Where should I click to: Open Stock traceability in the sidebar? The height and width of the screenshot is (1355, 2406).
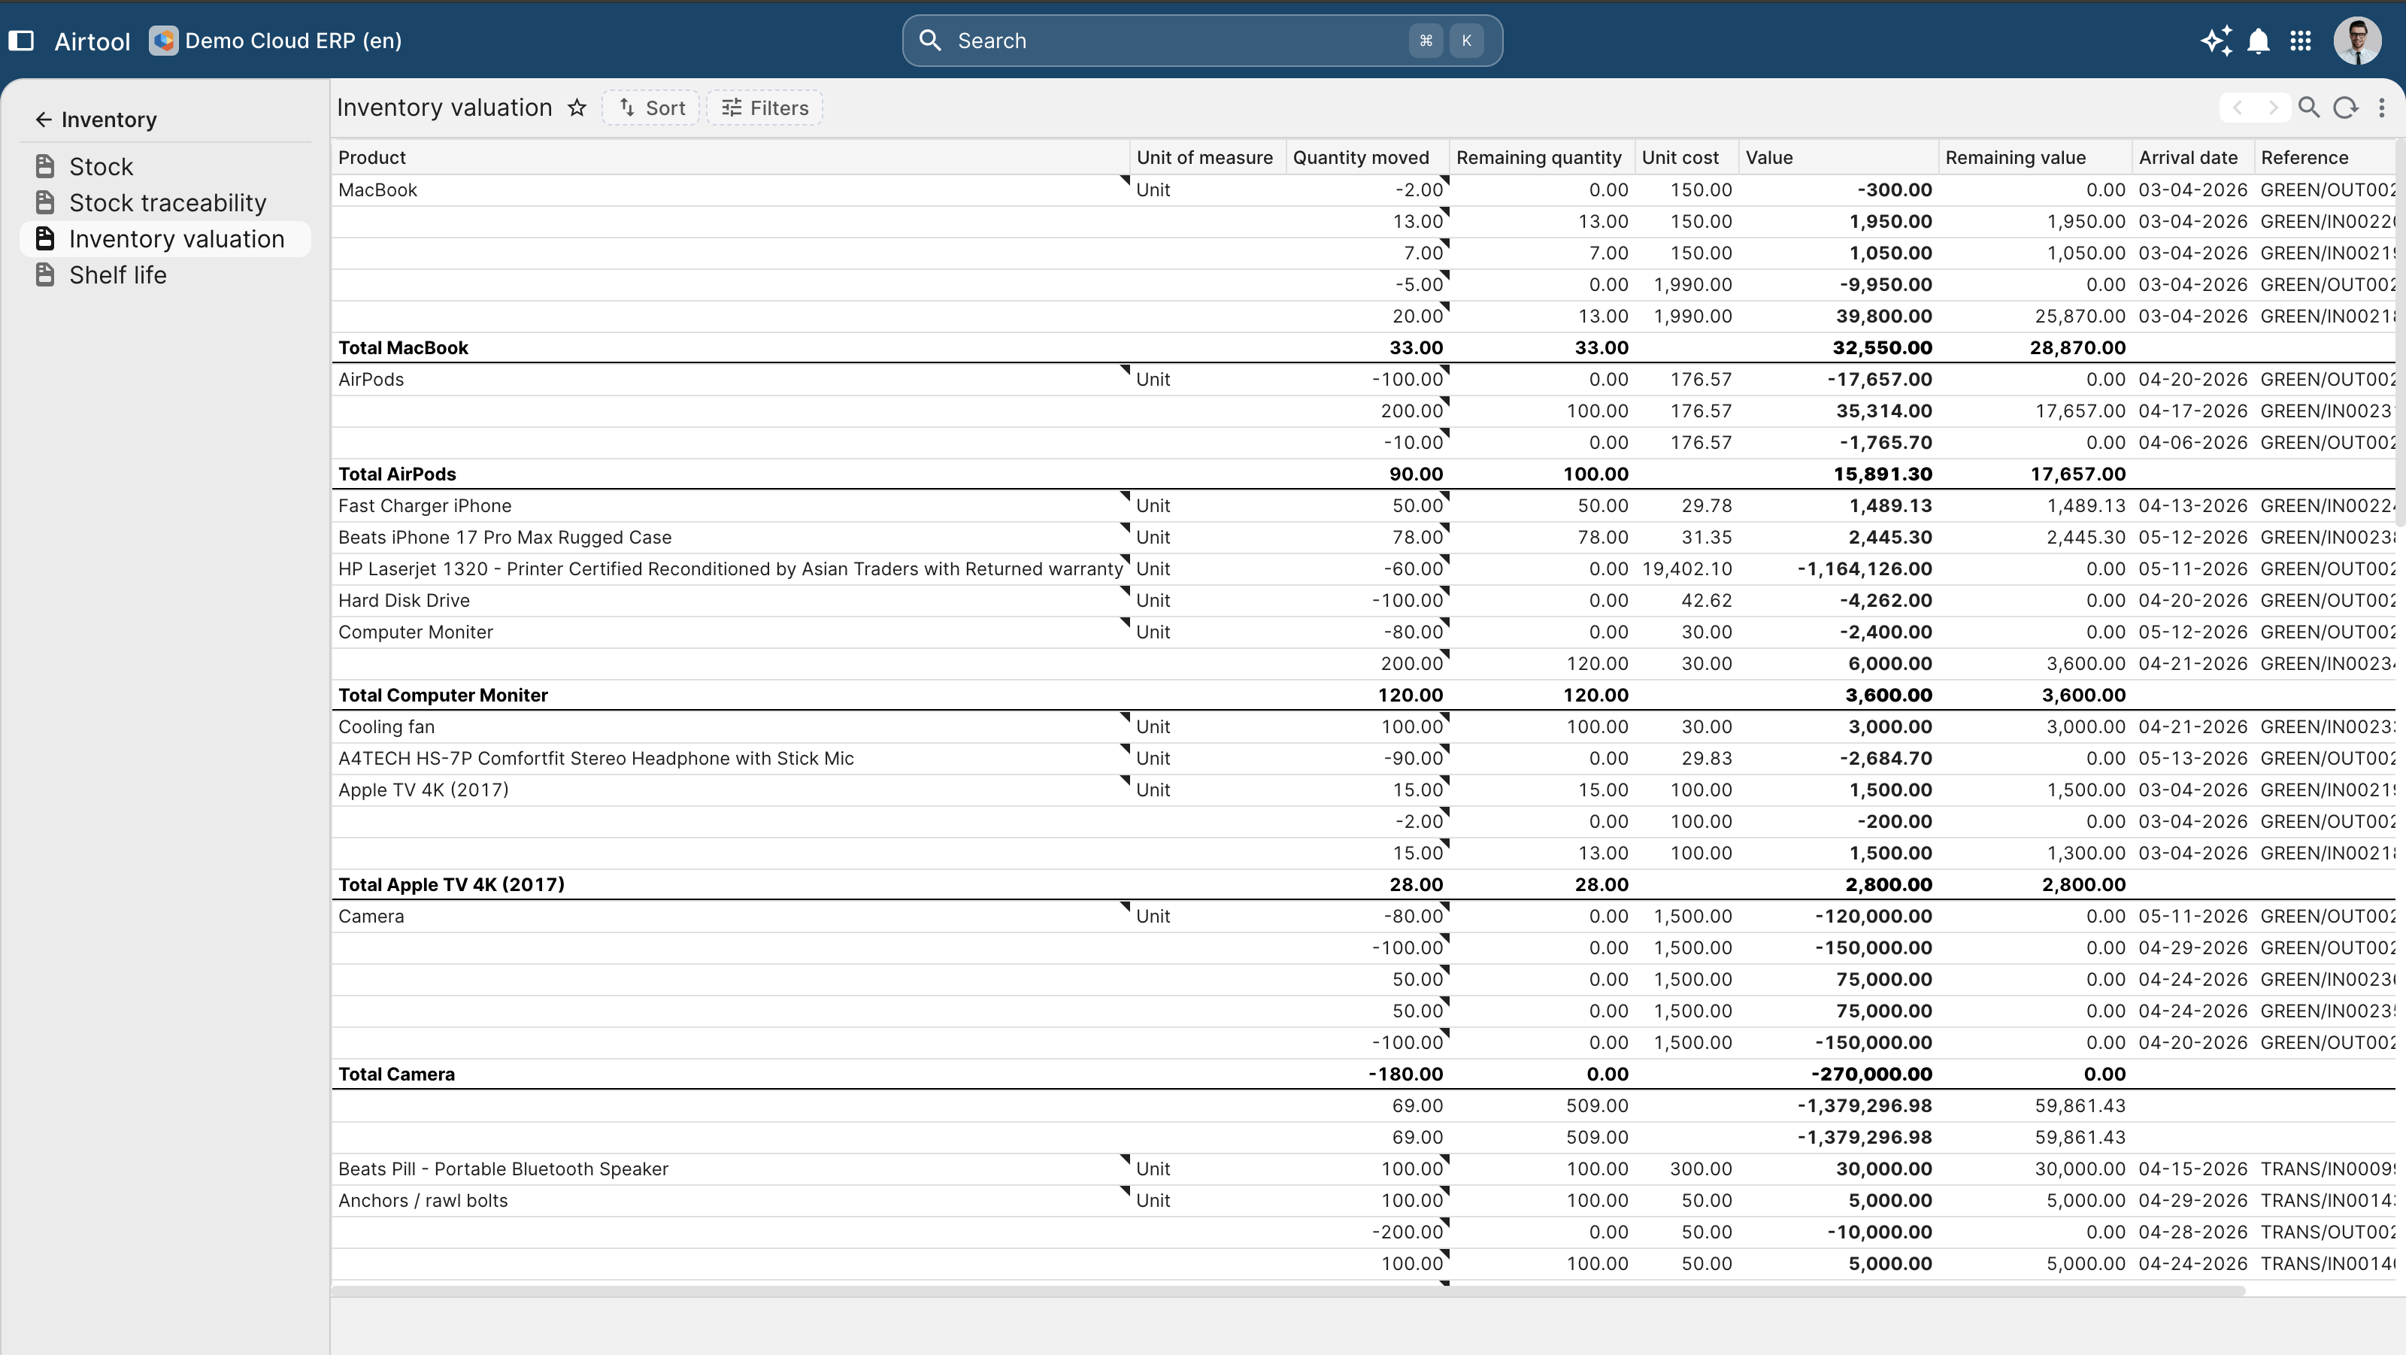click(x=165, y=202)
